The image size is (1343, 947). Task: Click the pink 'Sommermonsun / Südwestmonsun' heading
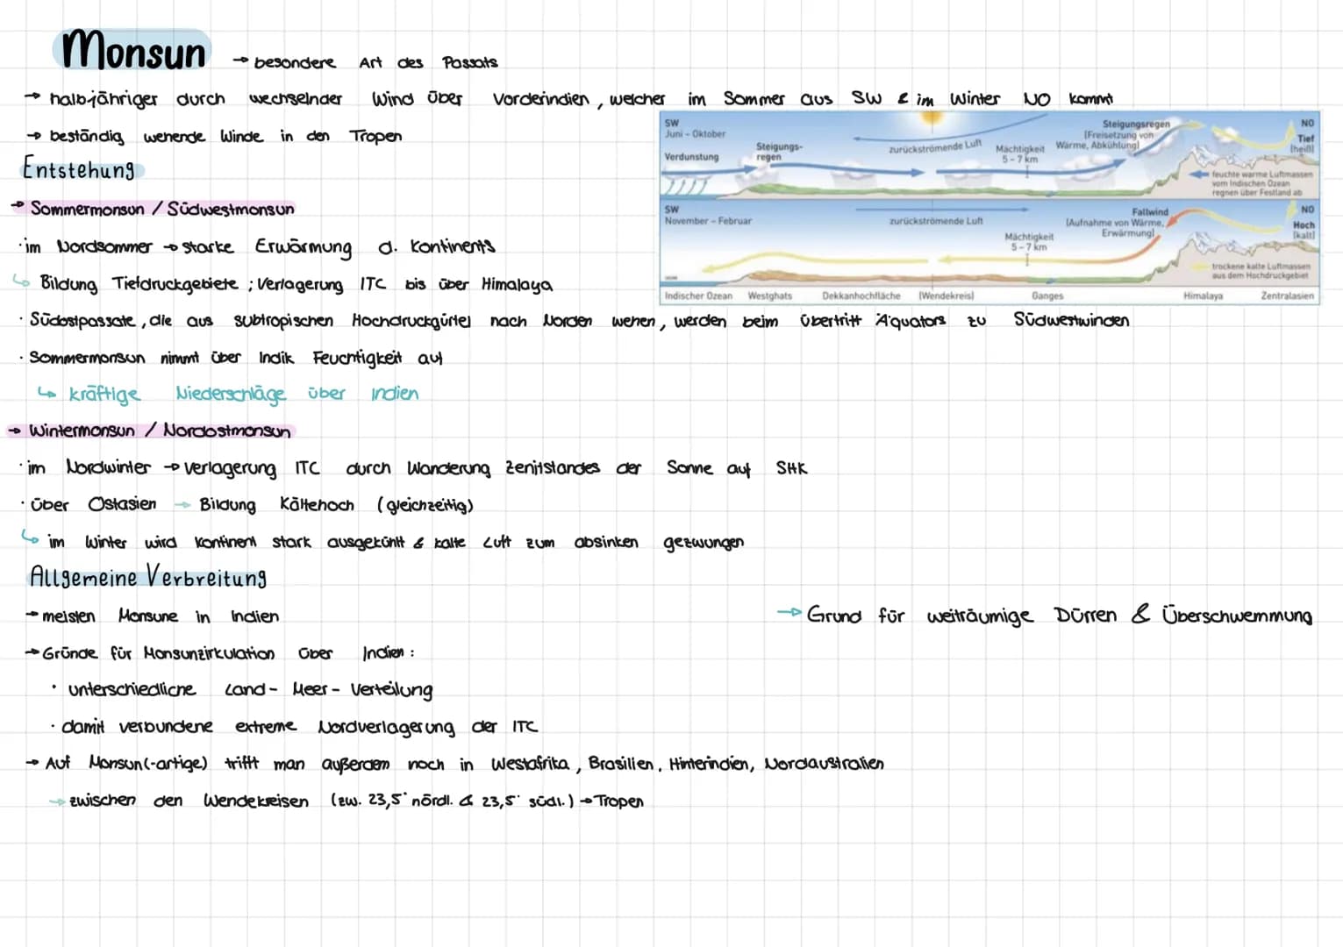(162, 209)
